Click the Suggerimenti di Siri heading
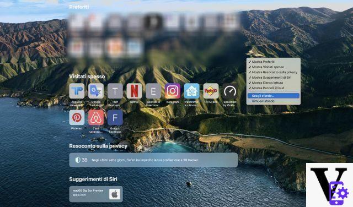Viewport: 353px width, 207px height. (x=93, y=179)
